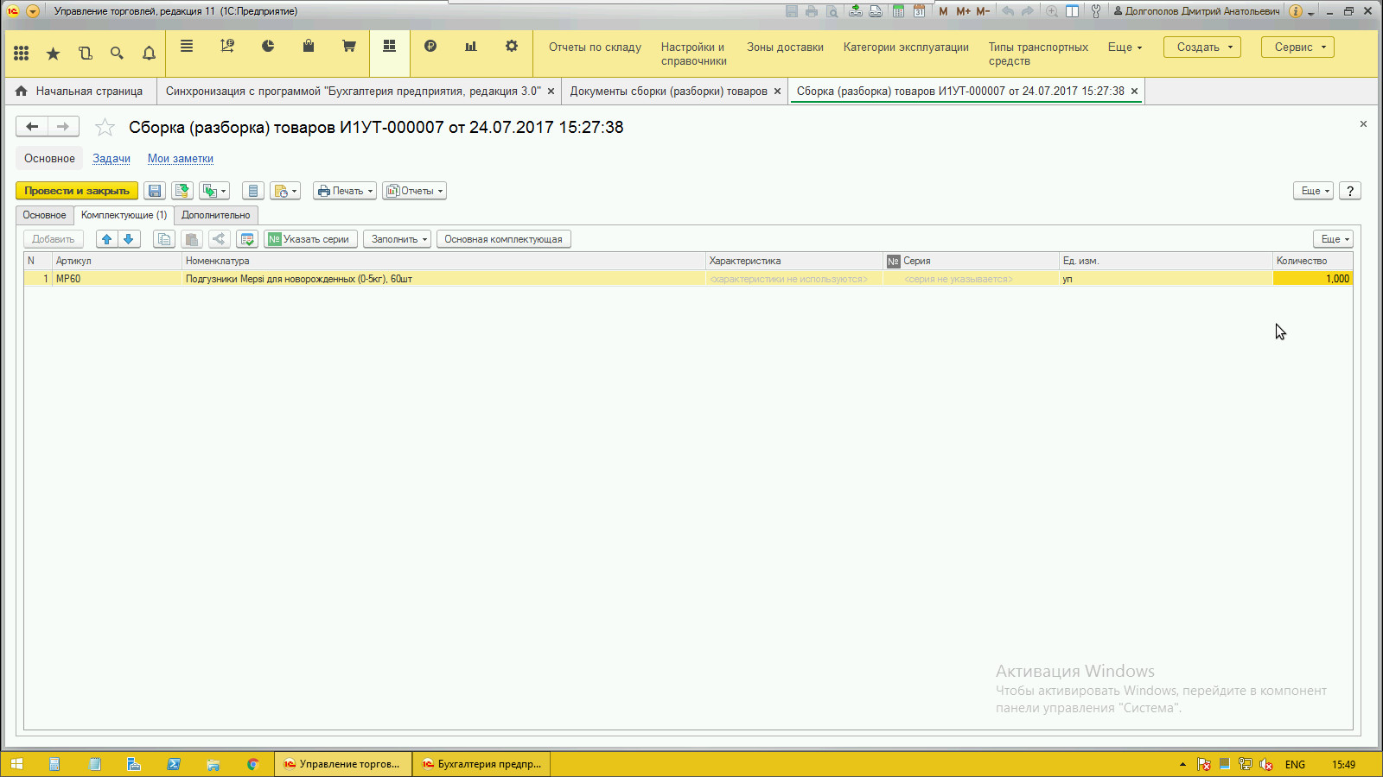Click the Провести и закрыть button
Image resolution: width=1383 pixels, height=777 pixels.
click(x=77, y=191)
